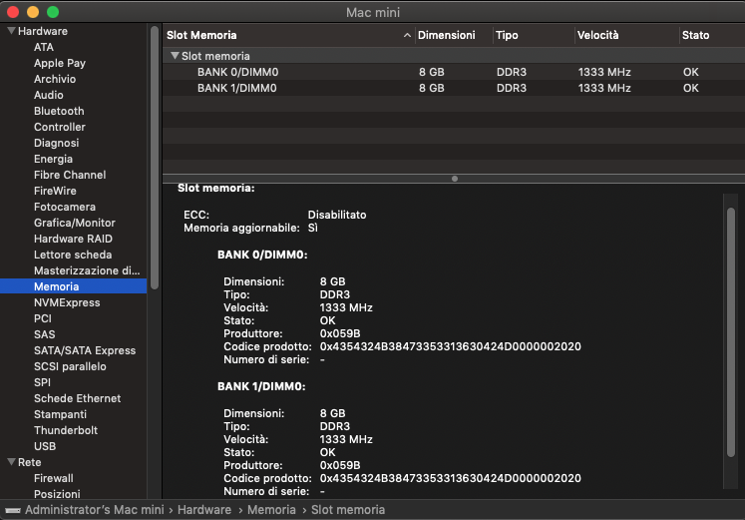Collapse the Rete section triangle
745x520 pixels.
click(x=11, y=462)
